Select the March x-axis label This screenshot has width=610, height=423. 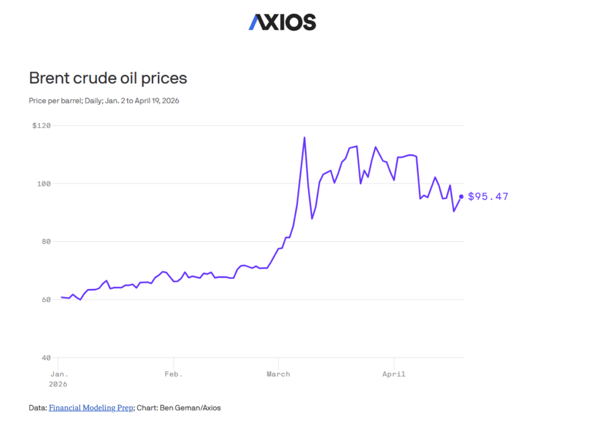(278, 374)
